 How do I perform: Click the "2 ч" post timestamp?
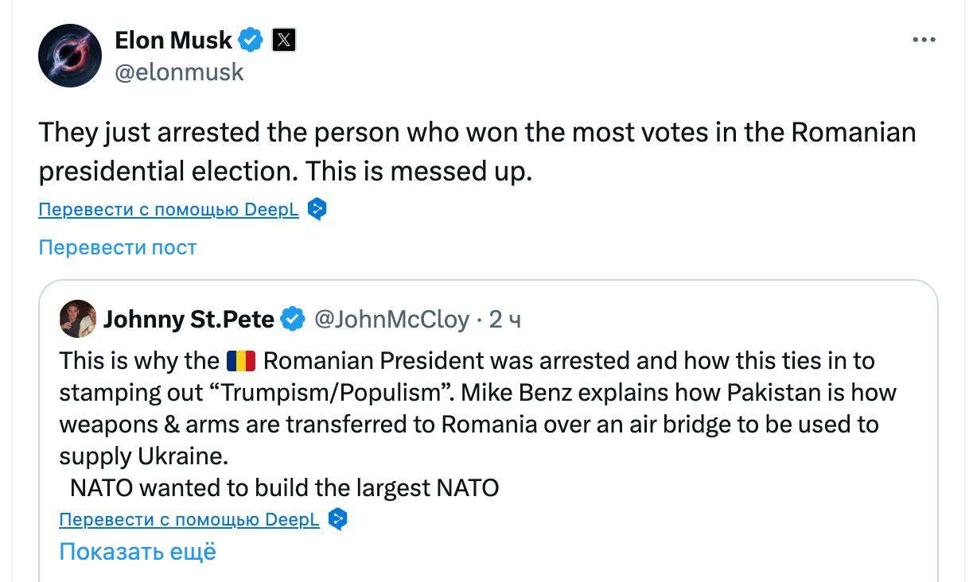pyautogui.click(x=505, y=320)
